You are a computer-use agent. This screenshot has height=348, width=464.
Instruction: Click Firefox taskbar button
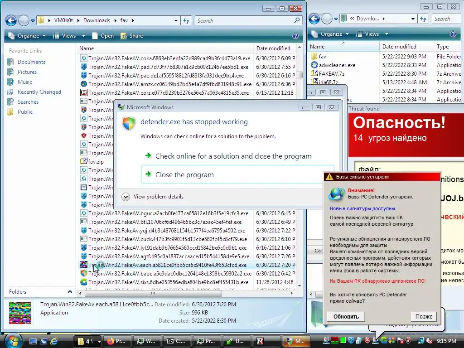tap(116, 341)
